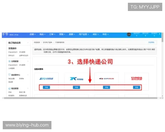Viewport: 165px width, 132px height.
Task: Open the 发微淘 link
Action: click(21, 79)
